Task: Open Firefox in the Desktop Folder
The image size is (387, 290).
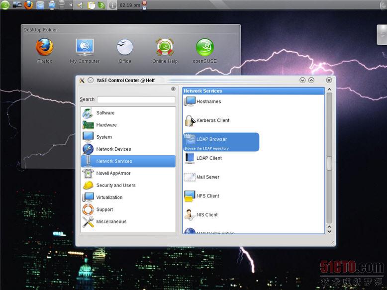Action: 45,51
